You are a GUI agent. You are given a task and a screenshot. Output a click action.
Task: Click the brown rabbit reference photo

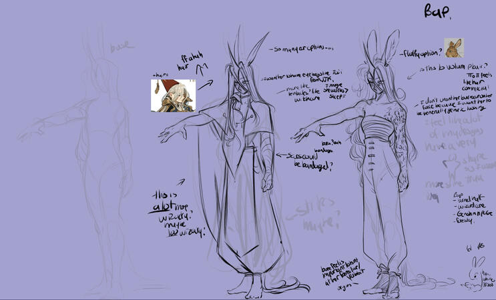coord(454,47)
